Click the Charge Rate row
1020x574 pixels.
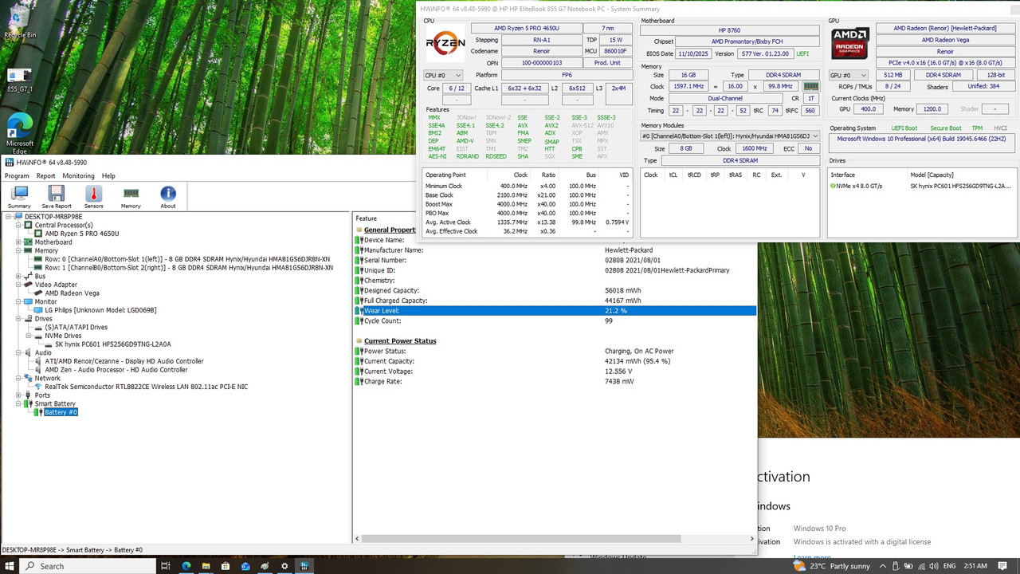(x=555, y=381)
